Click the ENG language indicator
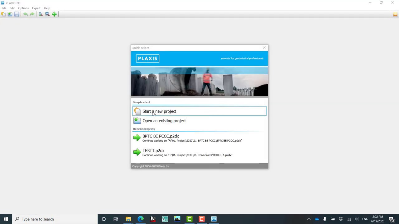The height and width of the screenshot is (224, 399). click(365, 219)
